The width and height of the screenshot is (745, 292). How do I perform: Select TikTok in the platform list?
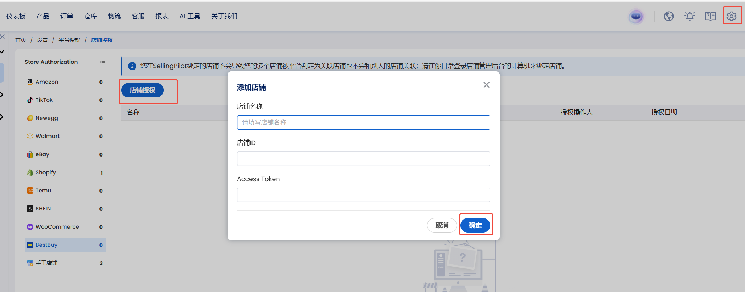click(x=65, y=100)
